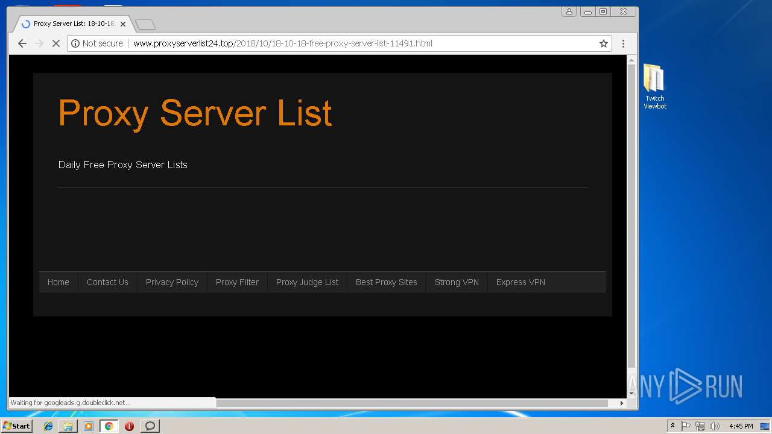Viewport: 772px width, 434px height.
Task: Click the vertical scrollbar down arrow
Action: click(631, 394)
